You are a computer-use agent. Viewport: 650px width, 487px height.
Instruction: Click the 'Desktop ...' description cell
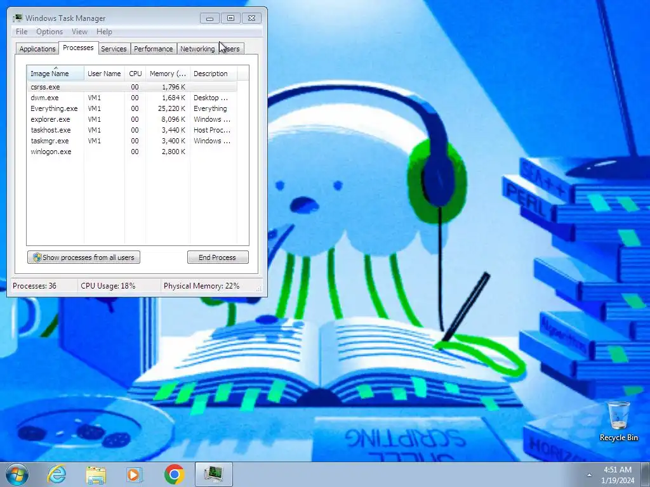tap(211, 98)
